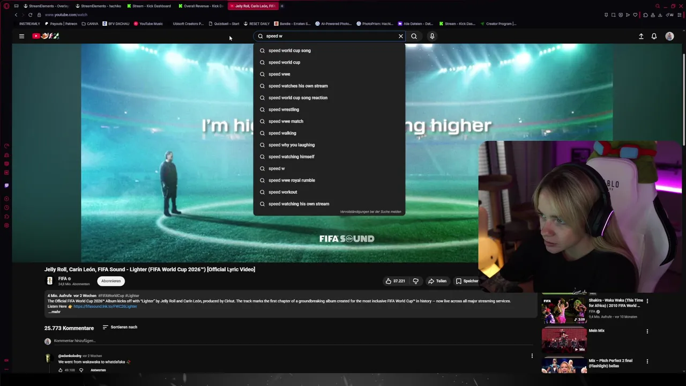Choose suggestion 'speed watching himself'
Image resolution: width=686 pixels, height=386 pixels.
coord(329,157)
